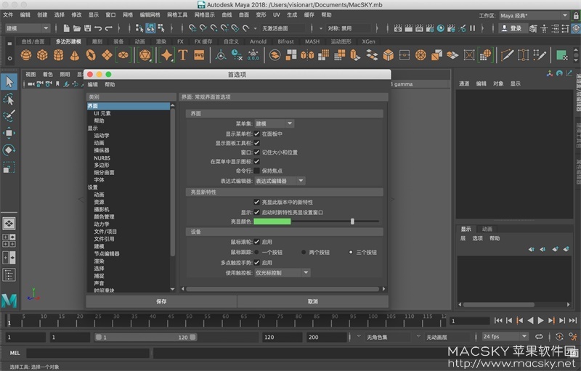The width and height of the screenshot is (581, 371).
Task: Toggle 在菜单中显示图标 checkbox
Action: click(257, 161)
